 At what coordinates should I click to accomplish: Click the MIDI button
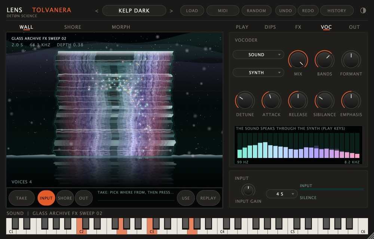pos(223,10)
